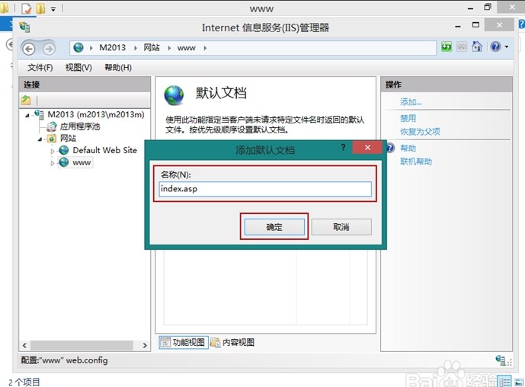
Task: Click the Home icon in the toolbar
Action: coord(477,46)
